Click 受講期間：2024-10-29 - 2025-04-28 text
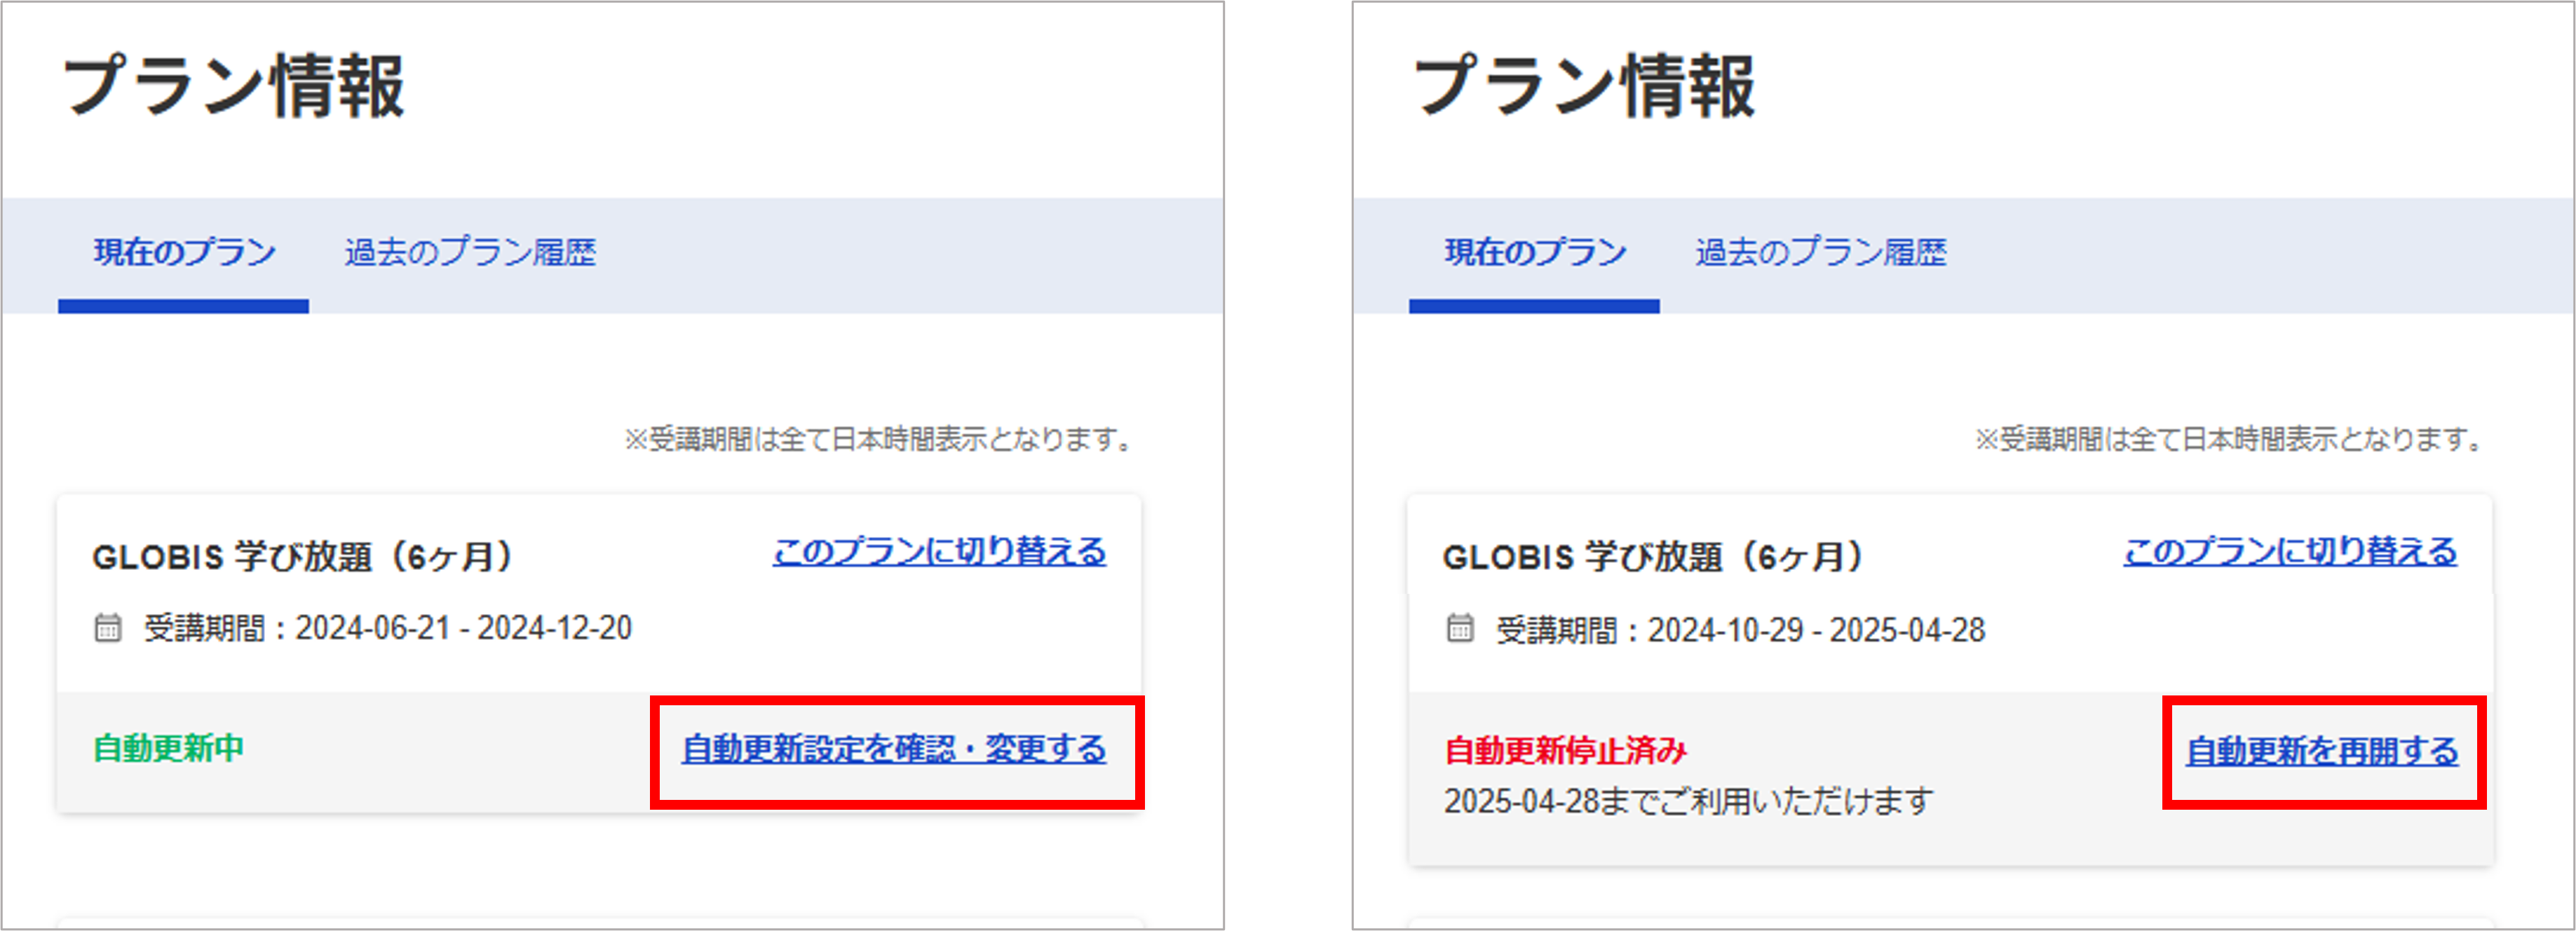2576x931 pixels. (x=1740, y=630)
